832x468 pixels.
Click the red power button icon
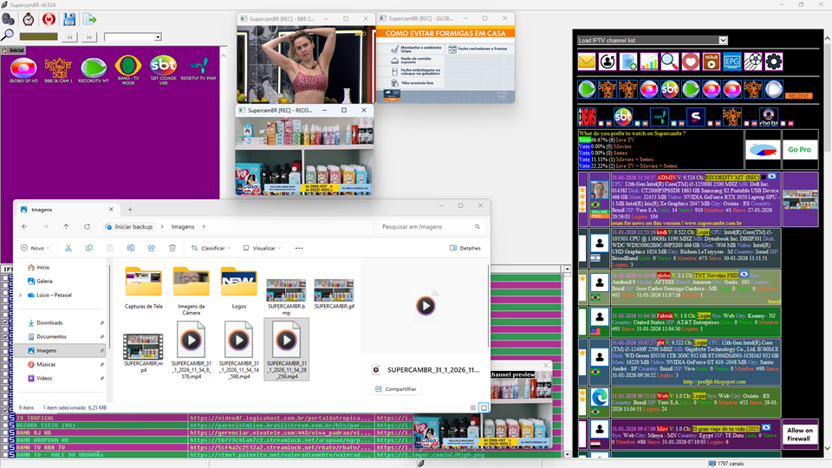pos(49,18)
